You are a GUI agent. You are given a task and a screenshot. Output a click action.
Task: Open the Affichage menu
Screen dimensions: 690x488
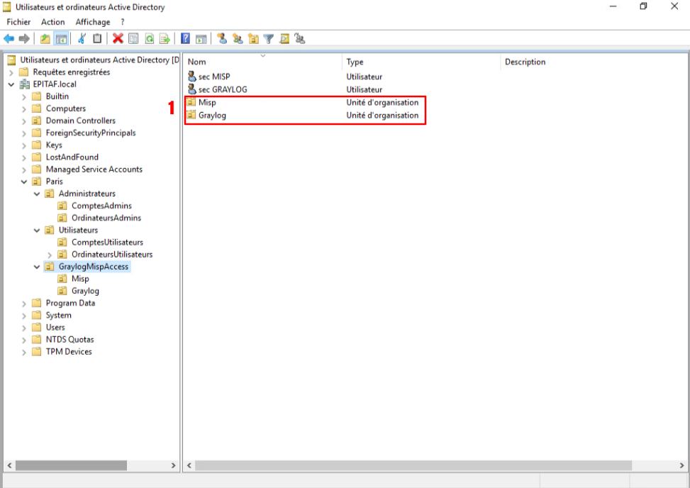pos(93,22)
